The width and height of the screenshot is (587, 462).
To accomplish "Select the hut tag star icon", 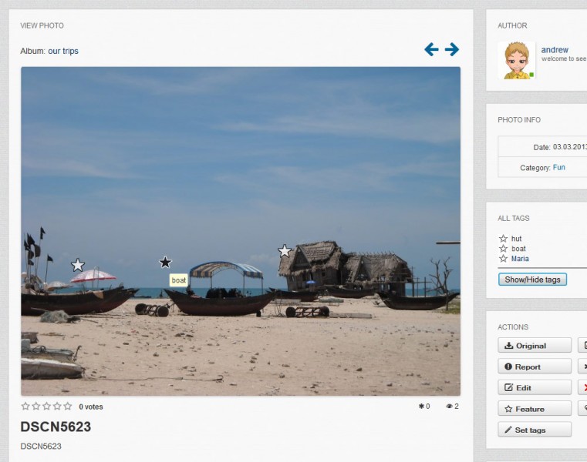I will pyautogui.click(x=503, y=239).
